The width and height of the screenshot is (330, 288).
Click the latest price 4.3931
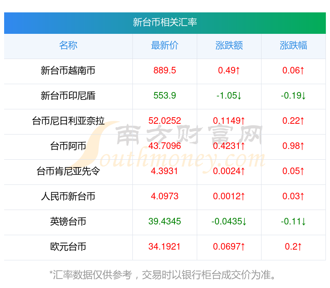tap(165, 171)
